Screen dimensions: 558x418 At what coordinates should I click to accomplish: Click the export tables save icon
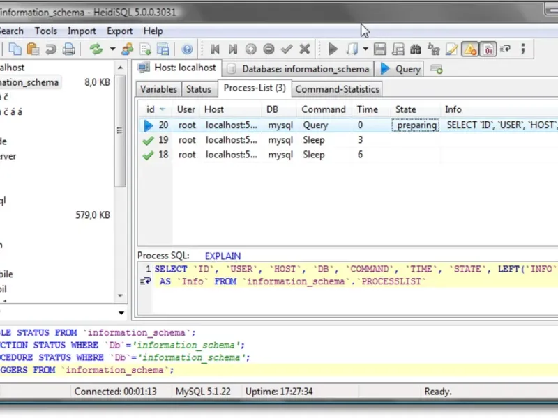pyautogui.click(x=163, y=49)
